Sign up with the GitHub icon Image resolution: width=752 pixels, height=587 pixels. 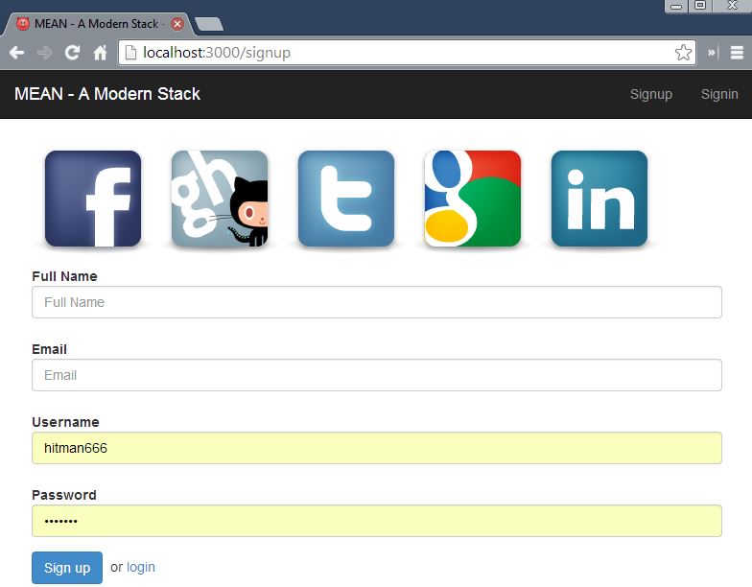(x=220, y=199)
